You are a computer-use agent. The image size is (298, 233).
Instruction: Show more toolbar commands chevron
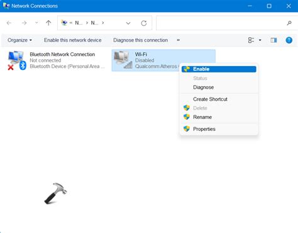pyautogui.click(x=178, y=40)
